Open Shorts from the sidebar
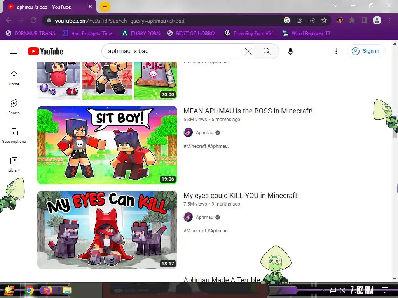 point(14,107)
